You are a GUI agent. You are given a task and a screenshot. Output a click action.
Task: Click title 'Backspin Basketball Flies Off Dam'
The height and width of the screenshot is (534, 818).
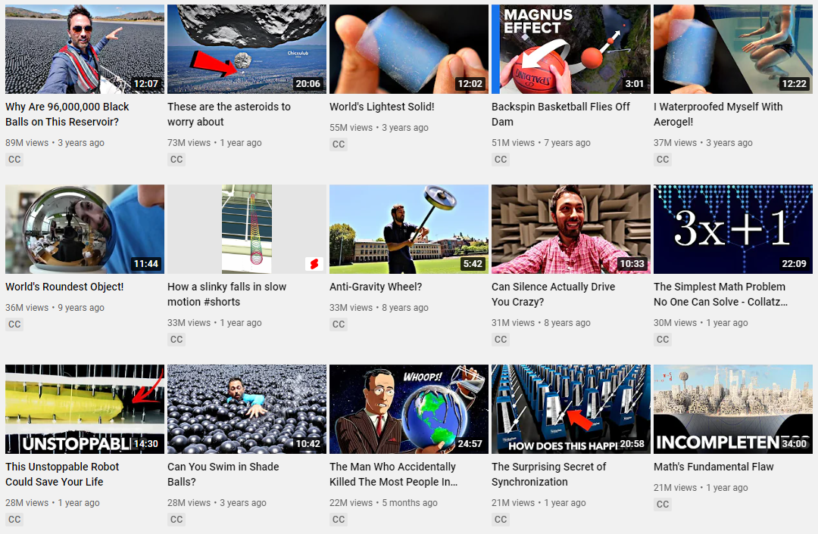tap(560, 114)
